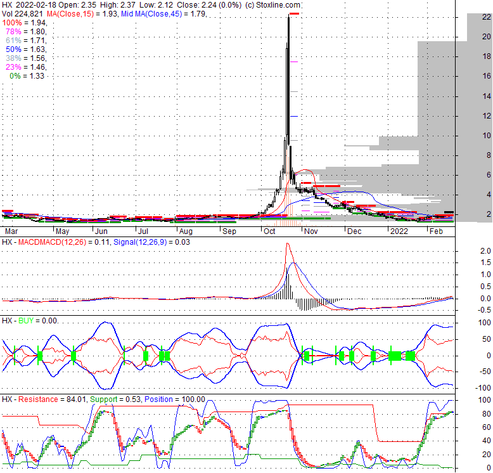Click the 'Nov' month label on time axis
This screenshot has width=493, height=473.
coord(311,231)
